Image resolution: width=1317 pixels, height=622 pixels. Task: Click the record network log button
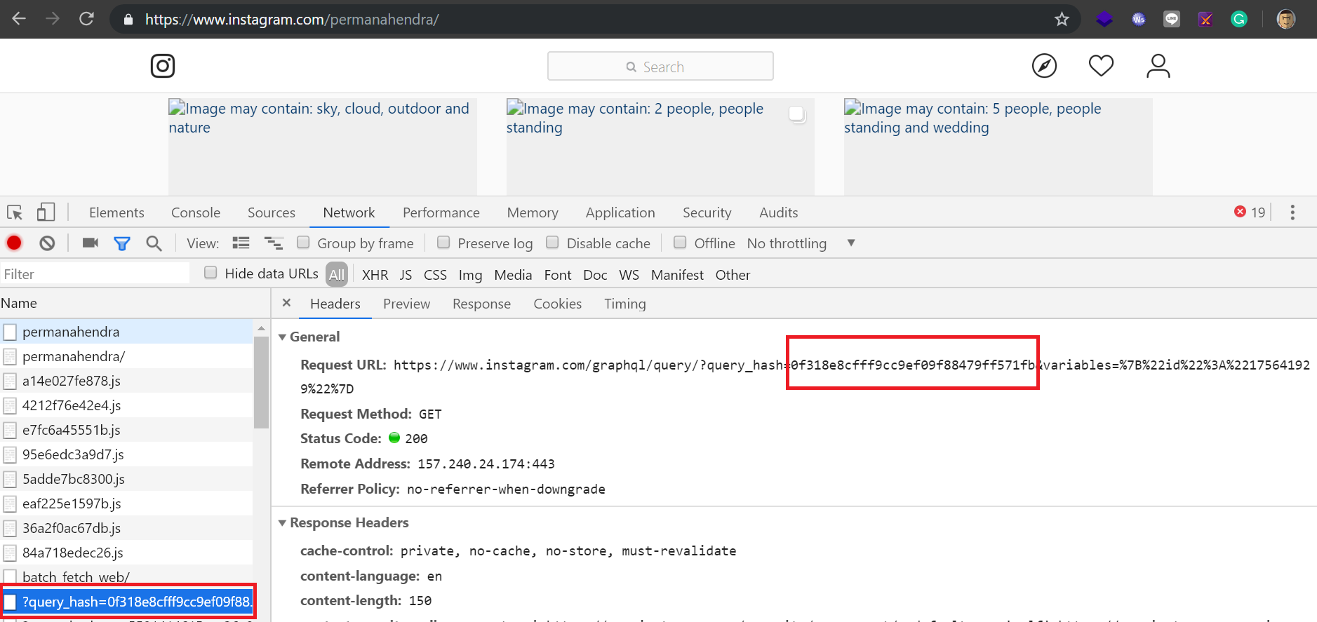pyautogui.click(x=14, y=243)
